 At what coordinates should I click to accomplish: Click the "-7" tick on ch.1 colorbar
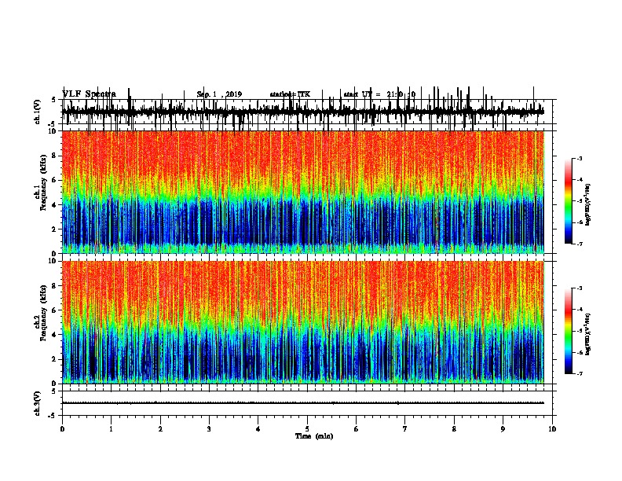tap(580, 244)
